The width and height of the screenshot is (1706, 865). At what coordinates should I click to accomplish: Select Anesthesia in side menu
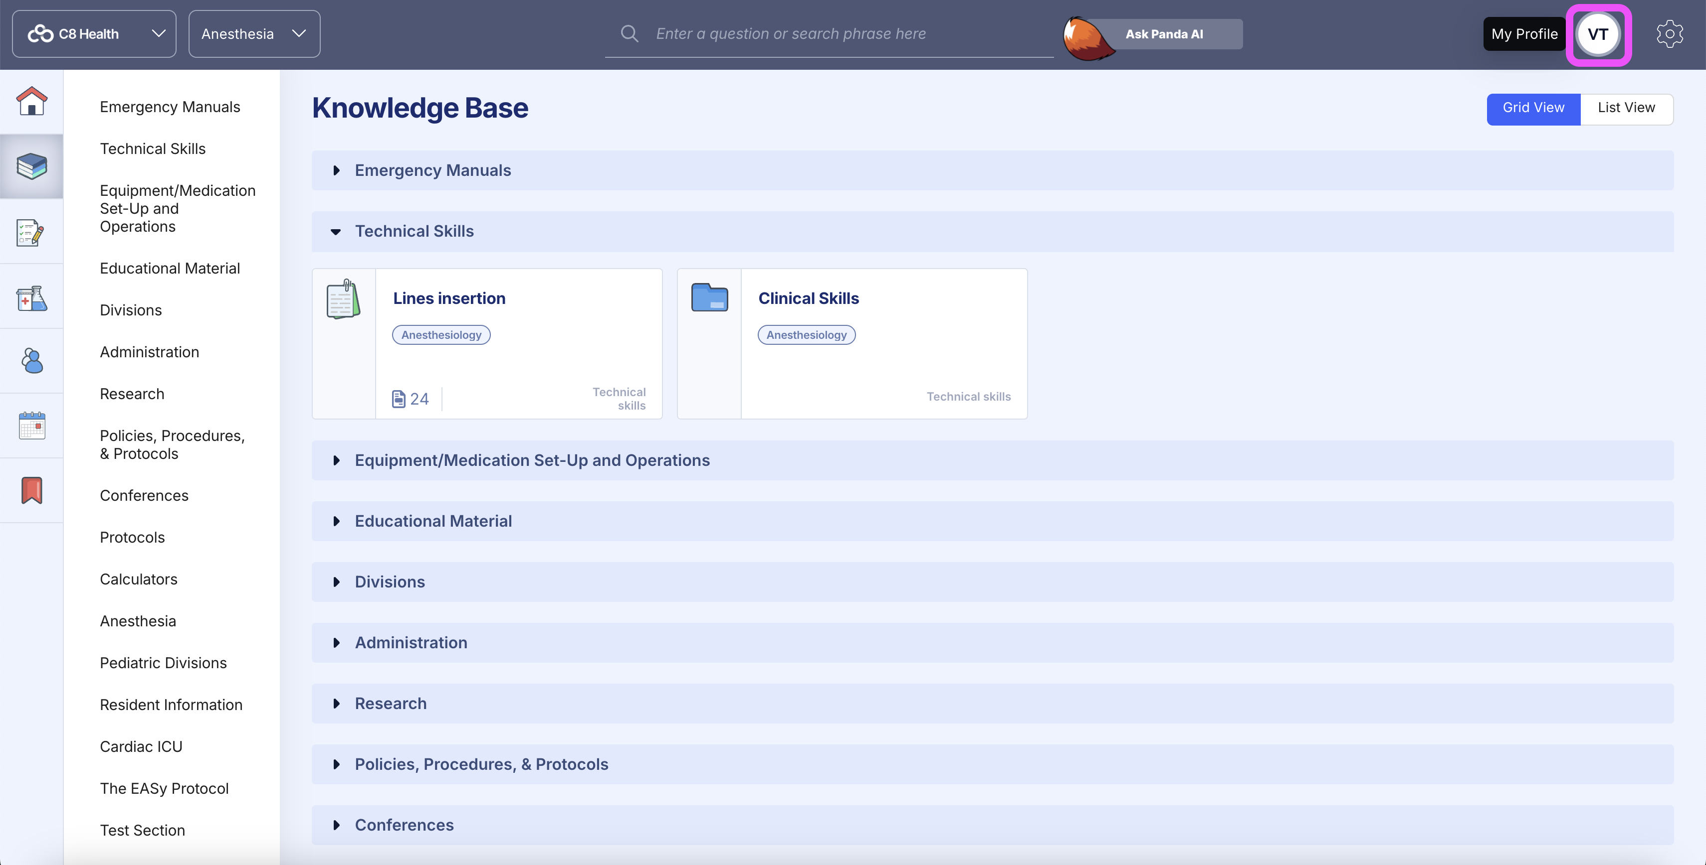click(x=138, y=621)
